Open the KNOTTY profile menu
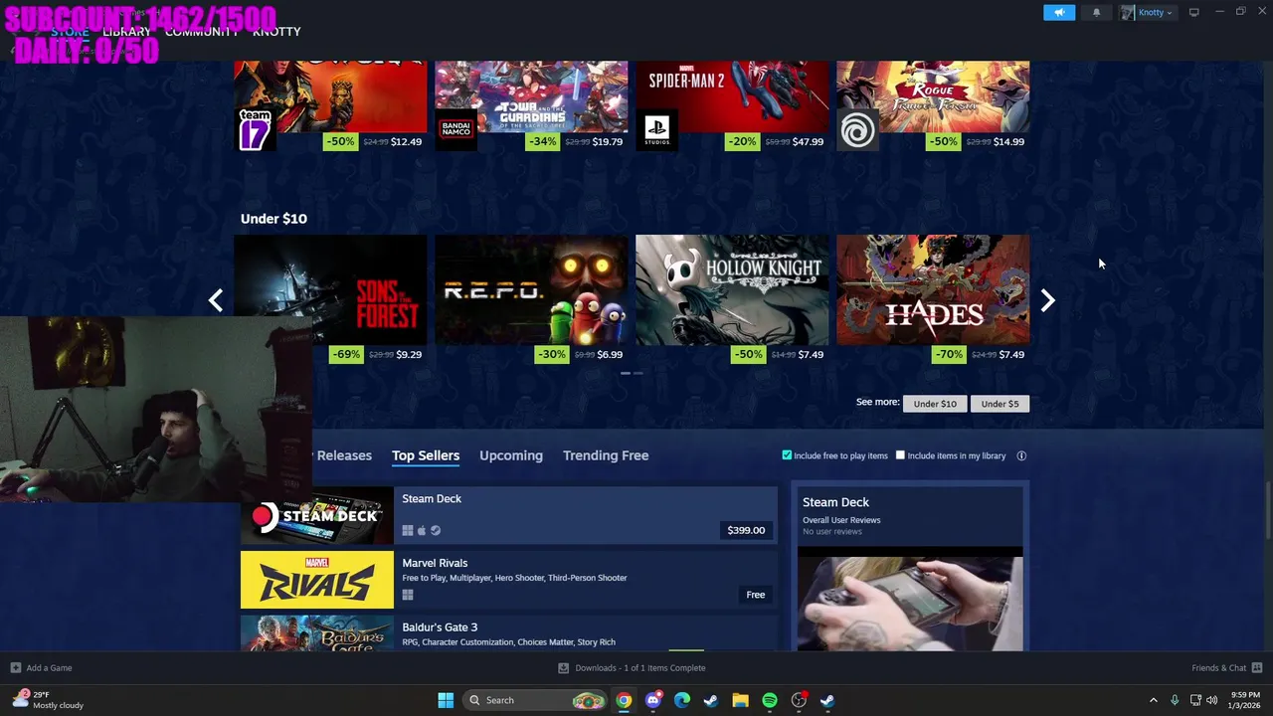The image size is (1273, 716). (276, 32)
